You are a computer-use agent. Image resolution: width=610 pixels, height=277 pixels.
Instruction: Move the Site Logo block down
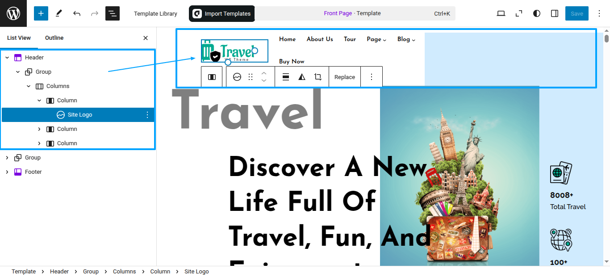coord(264,80)
